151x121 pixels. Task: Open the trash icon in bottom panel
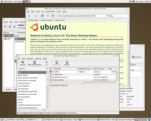click(149, 119)
